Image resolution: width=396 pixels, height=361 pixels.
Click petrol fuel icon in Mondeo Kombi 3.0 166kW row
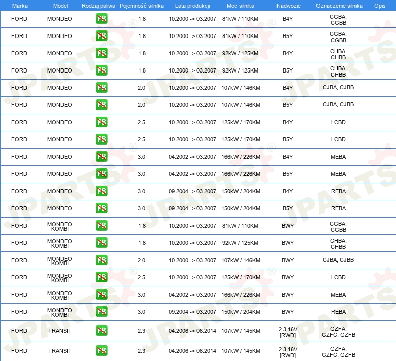click(101, 294)
